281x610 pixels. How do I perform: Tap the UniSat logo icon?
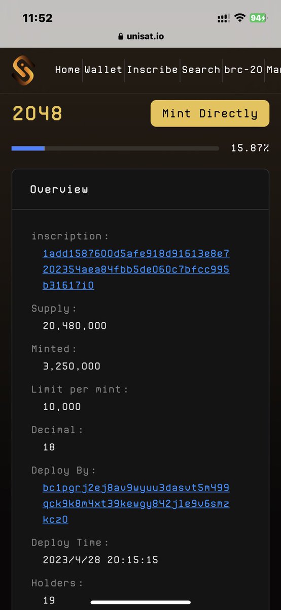coord(23,70)
